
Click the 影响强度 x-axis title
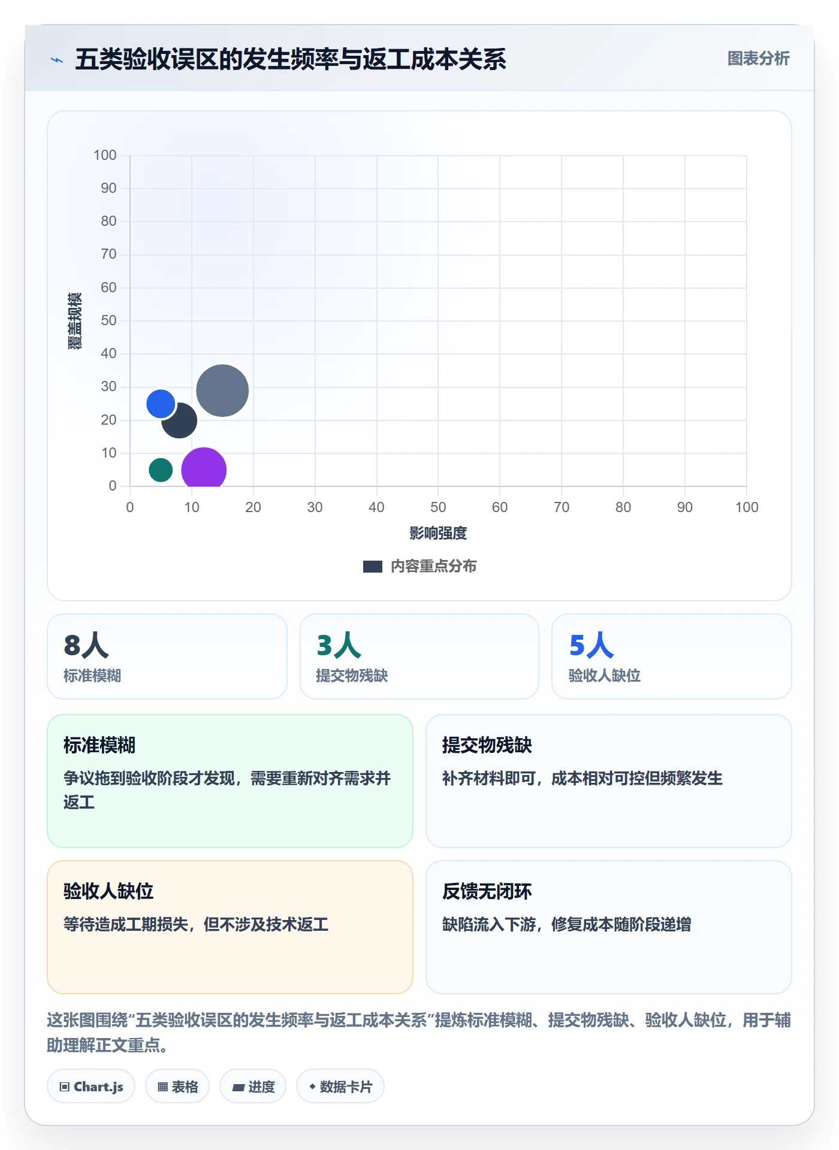(x=438, y=533)
